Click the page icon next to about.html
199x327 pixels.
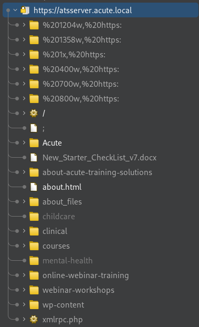pos(34,187)
